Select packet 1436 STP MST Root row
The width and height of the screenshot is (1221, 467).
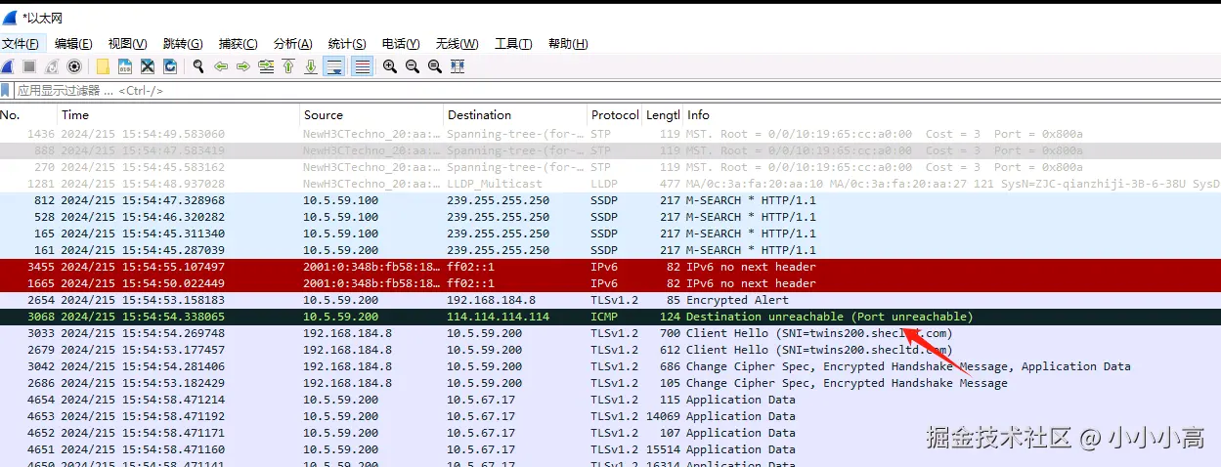610,134
